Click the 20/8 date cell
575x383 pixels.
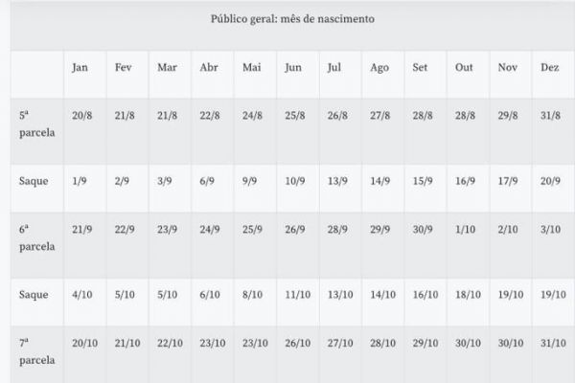(x=81, y=116)
